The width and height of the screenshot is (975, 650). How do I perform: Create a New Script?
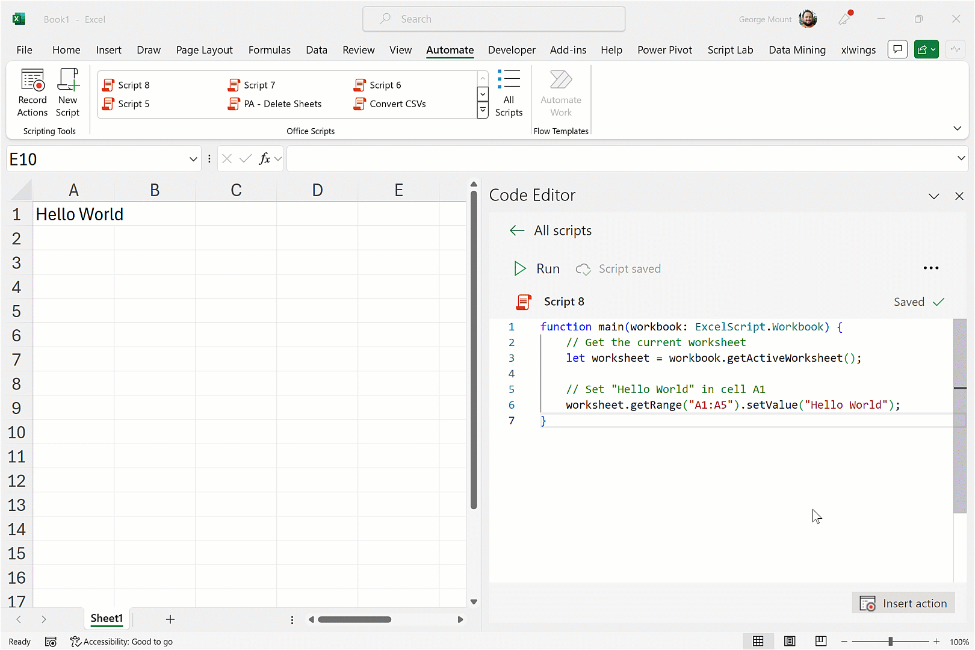coord(67,93)
